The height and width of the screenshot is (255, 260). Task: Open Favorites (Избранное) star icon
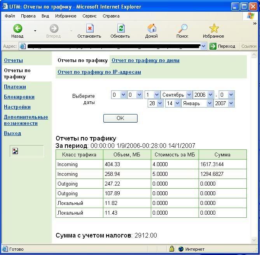[x=214, y=29]
